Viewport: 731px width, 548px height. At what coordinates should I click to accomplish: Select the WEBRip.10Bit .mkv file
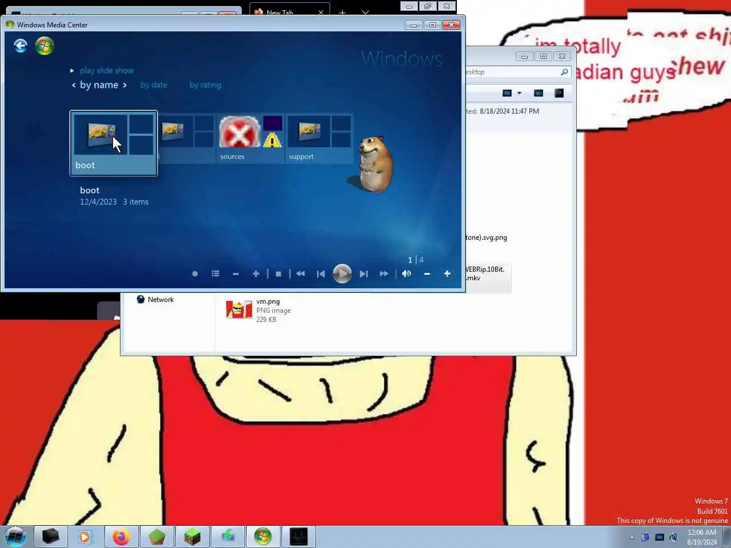pos(487,278)
